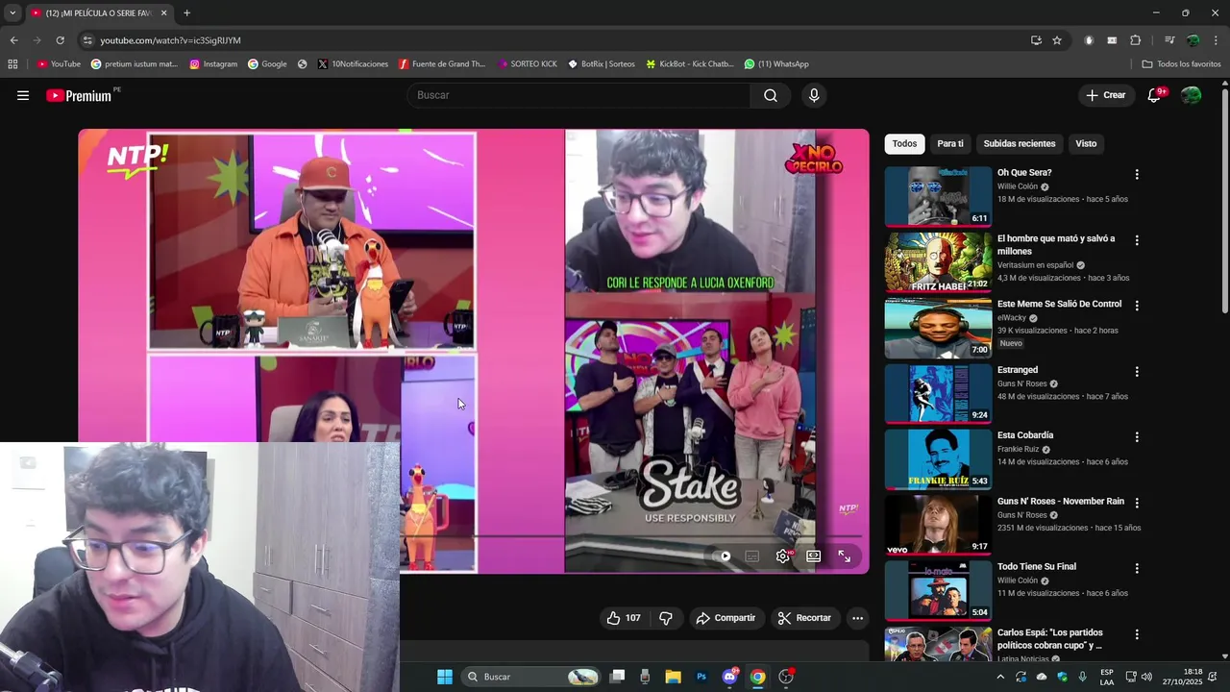Open 'Guns N' Roses - November Rain' thumbnail
Screen dimensions: 1230x692
938,525
